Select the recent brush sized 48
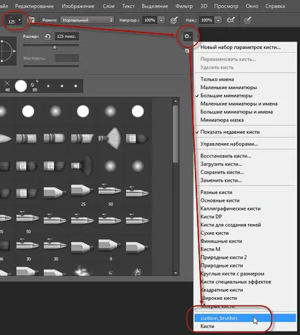This screenshot has width=300, height=335. [8, 86]
